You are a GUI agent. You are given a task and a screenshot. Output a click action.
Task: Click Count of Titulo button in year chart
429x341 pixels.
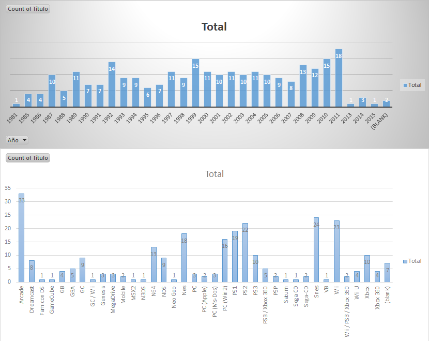pos(28,9)
